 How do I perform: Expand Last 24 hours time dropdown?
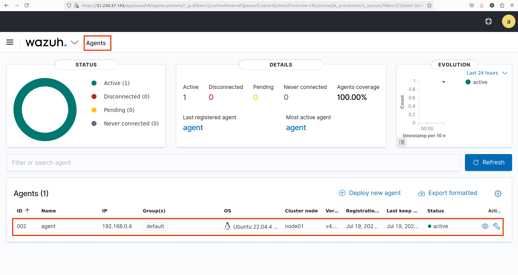click(487, 73)
